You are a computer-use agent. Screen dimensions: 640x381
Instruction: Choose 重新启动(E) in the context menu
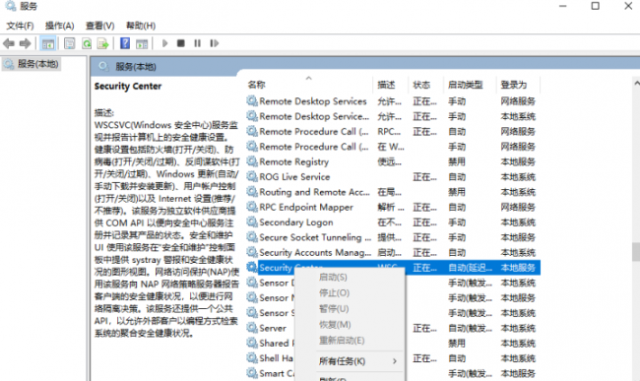342,341
